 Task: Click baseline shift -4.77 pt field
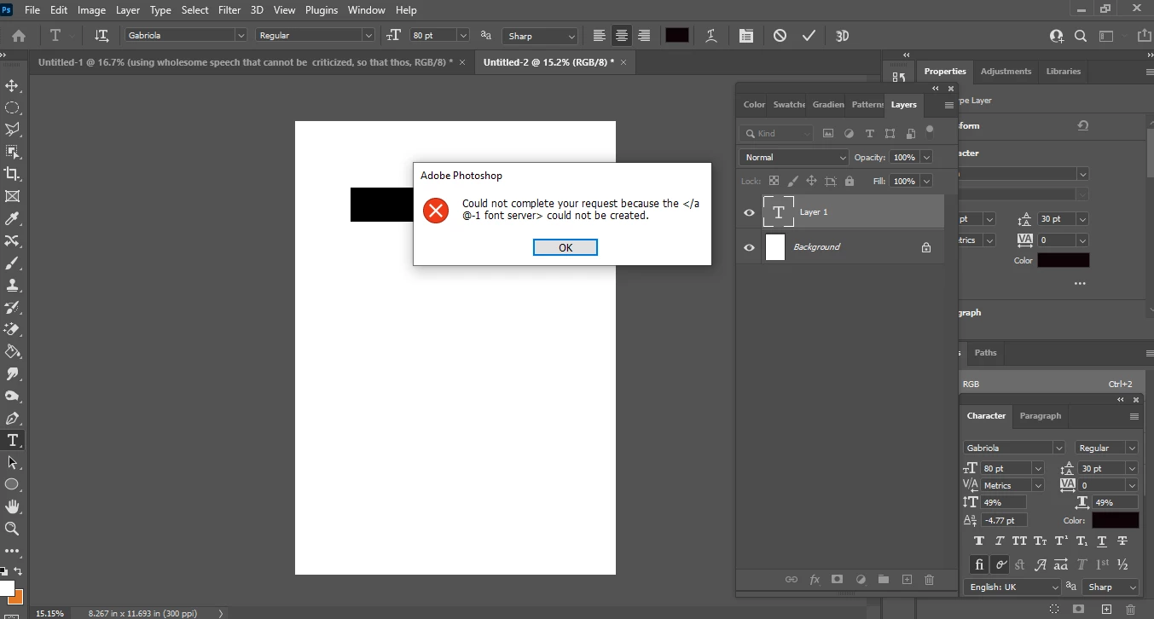pos(1005,520)
